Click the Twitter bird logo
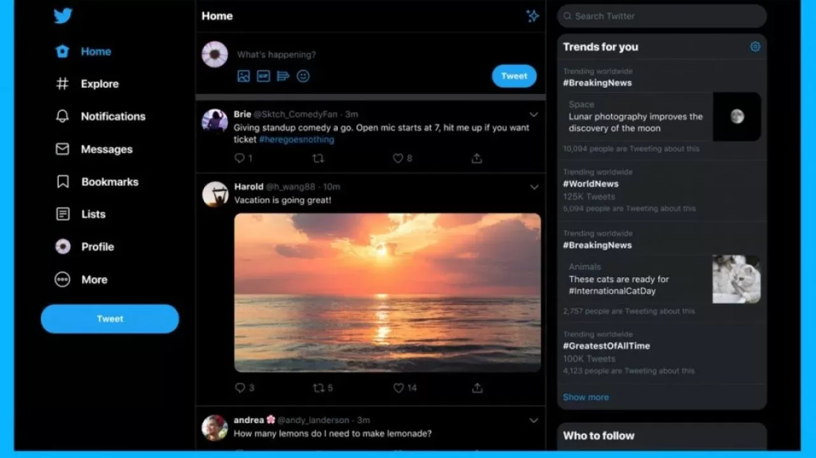This screenshot has width=816, height=458. pyautogui.click(x=62, y=16)
